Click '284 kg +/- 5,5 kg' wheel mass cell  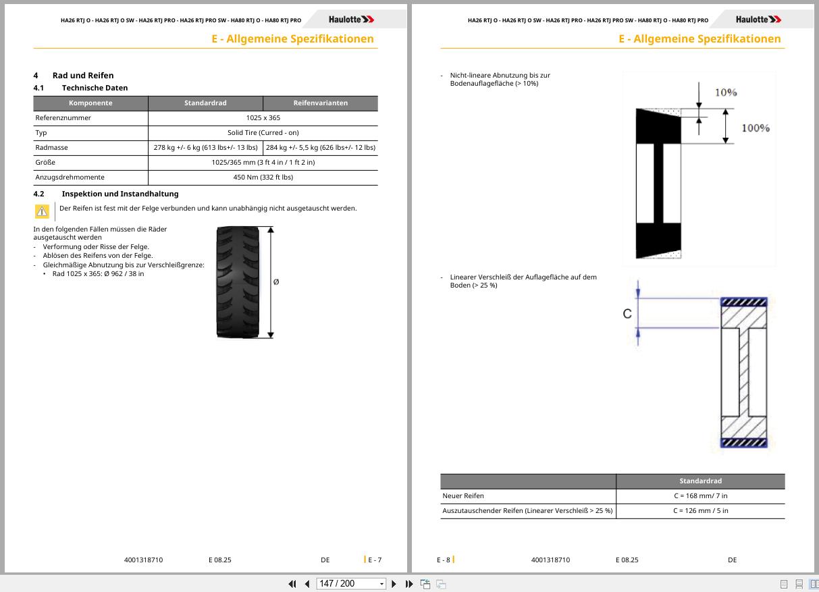[321, 148]
